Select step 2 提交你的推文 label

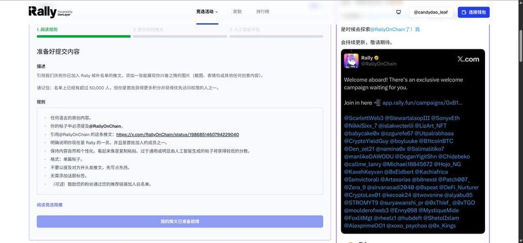point(148,29)
